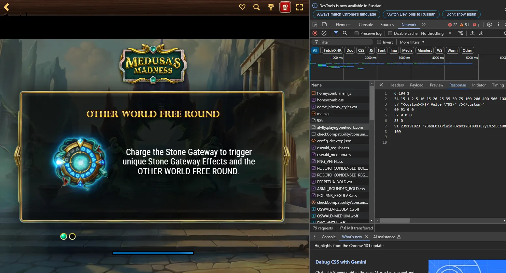Filter requests by Fetch/XHR

click(333, 50)
